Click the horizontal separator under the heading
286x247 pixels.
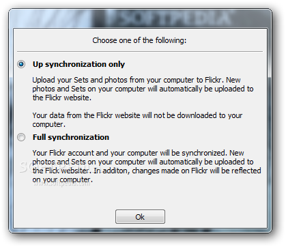[x=140, y=52]
